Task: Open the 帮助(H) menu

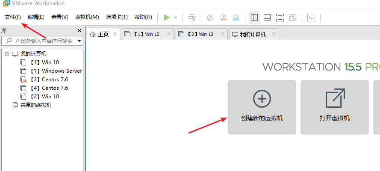Action: click(143, 17)
